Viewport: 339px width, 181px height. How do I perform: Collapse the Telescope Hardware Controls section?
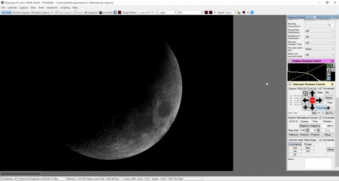coord(290,84)
